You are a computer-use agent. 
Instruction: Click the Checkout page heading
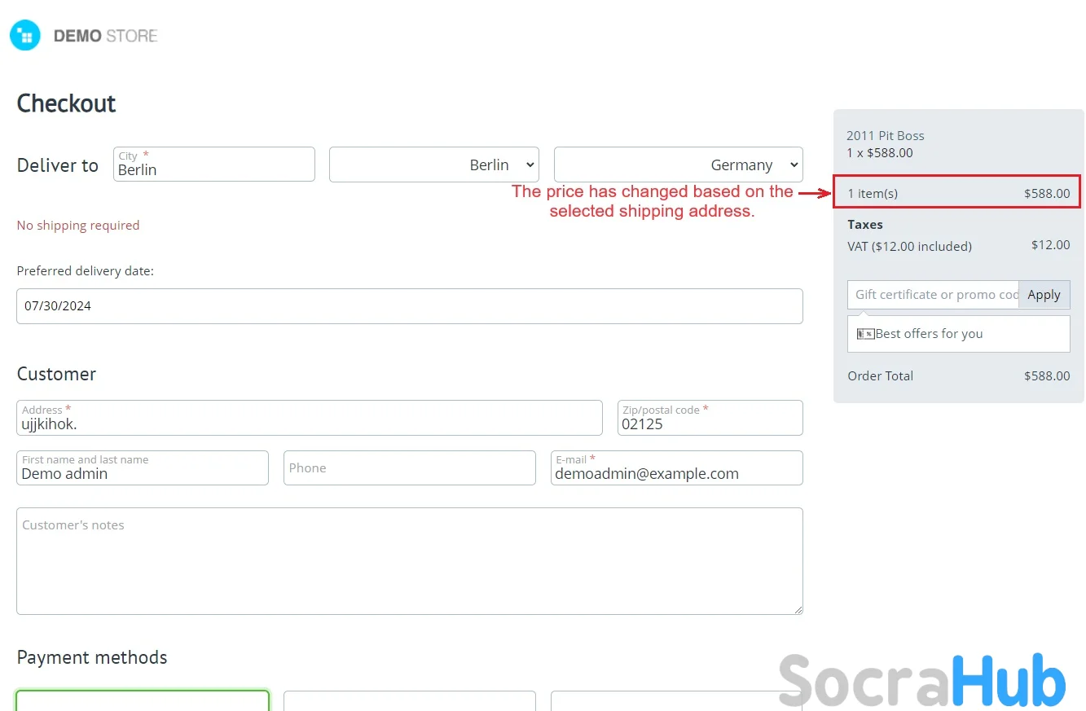[67, 103]
